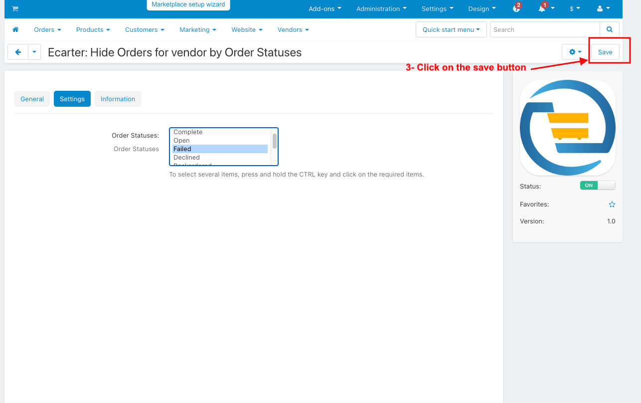
Task: Open the Customers menu
Action: [145, 29]
